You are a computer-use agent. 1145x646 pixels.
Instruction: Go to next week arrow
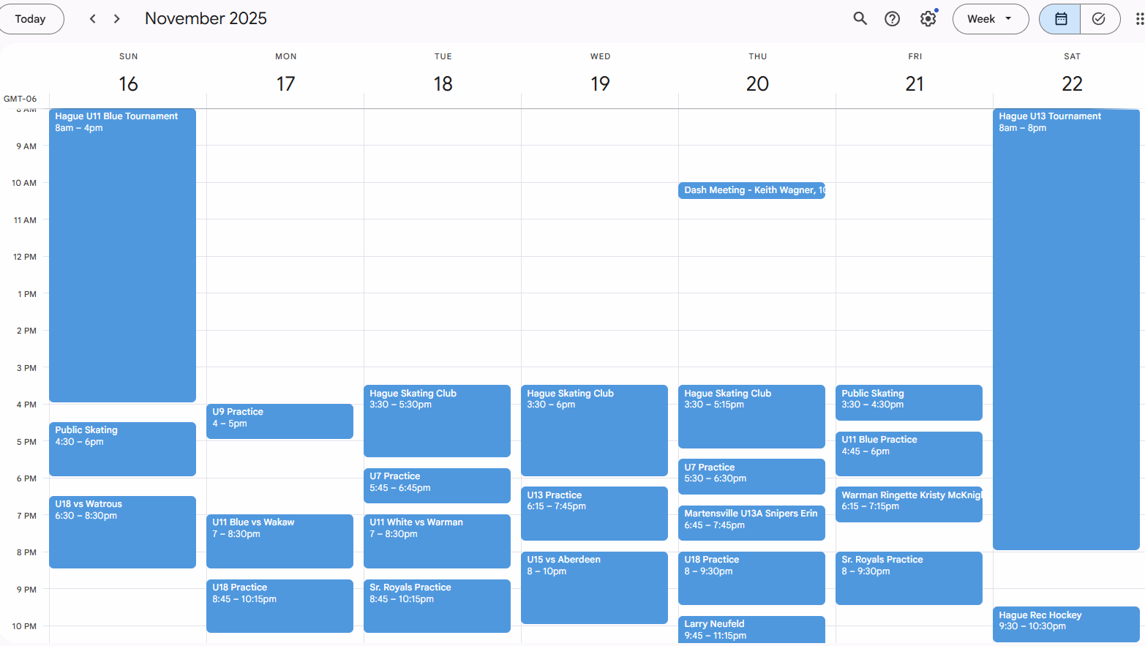(117, 19)
